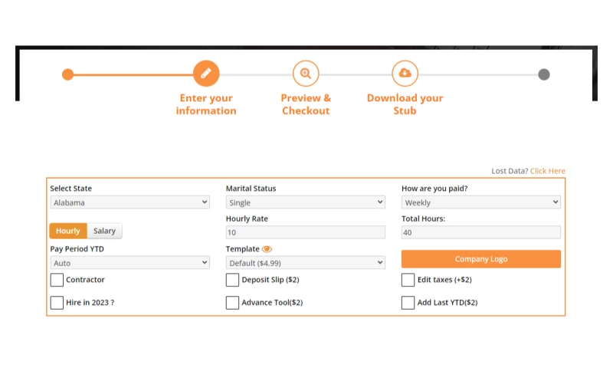613x368 pixels.
Task: Enable the Advance Tool($2) option
Action: (232, 303)
